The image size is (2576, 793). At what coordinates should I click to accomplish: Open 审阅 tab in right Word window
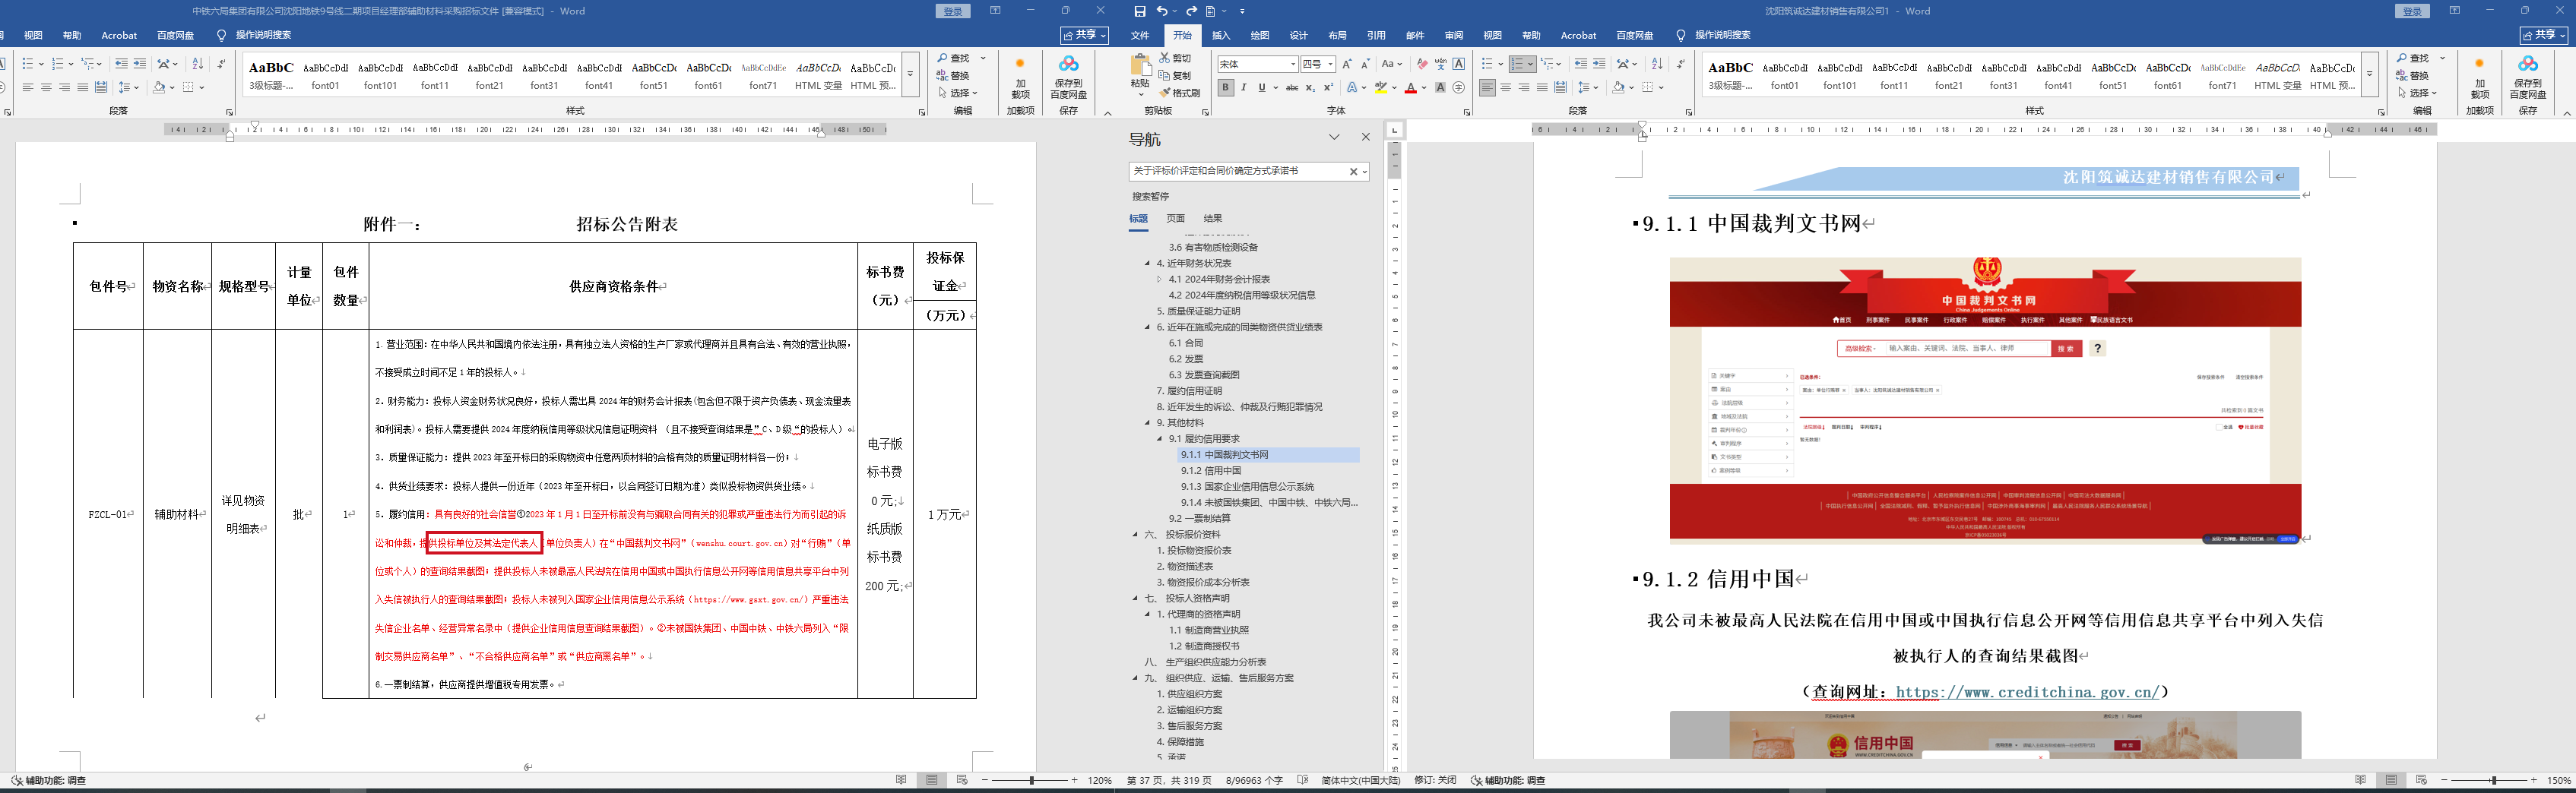tap(1454, 36)
